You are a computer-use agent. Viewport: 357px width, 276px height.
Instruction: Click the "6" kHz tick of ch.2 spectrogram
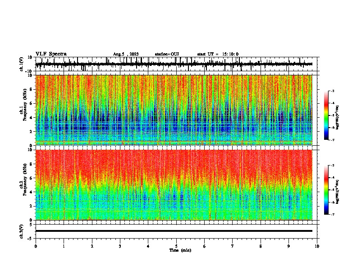click(x=31, y=178)
